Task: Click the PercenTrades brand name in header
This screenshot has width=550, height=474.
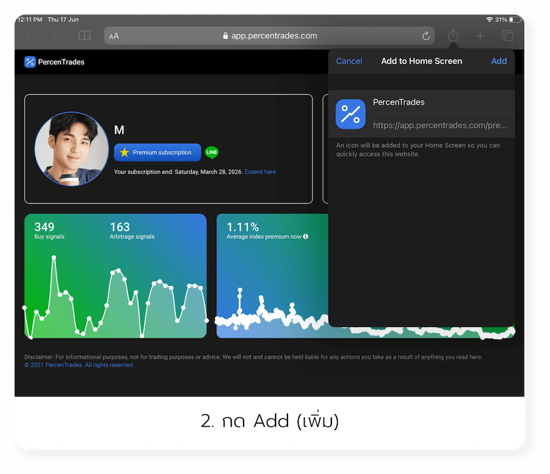Action: click(61, 62)
